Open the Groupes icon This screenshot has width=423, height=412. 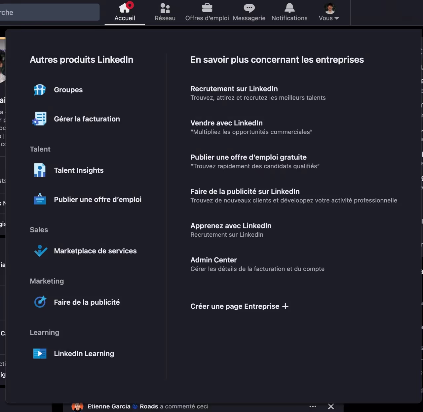(40, 90)
